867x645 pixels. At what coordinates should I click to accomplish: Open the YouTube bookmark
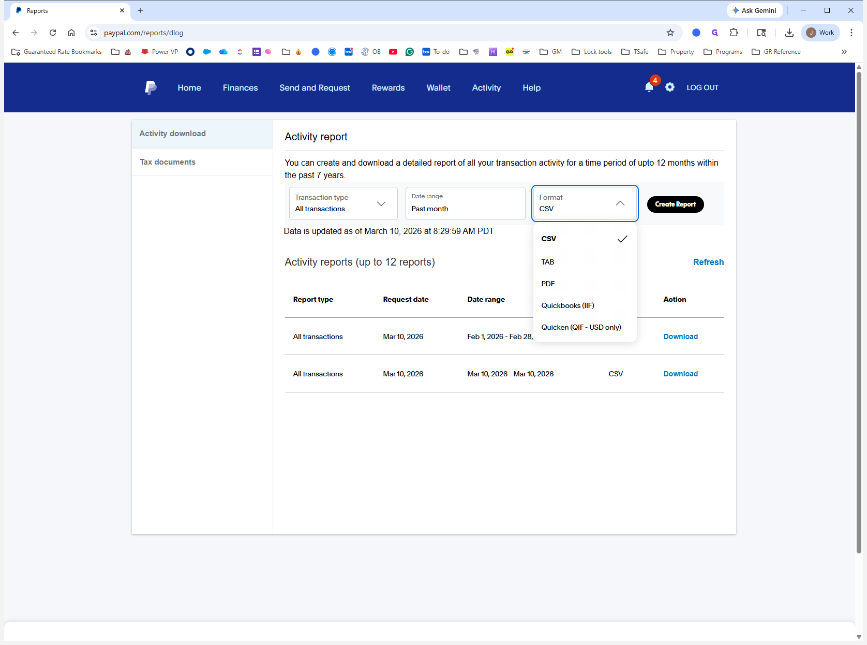(x=393, y=52)
